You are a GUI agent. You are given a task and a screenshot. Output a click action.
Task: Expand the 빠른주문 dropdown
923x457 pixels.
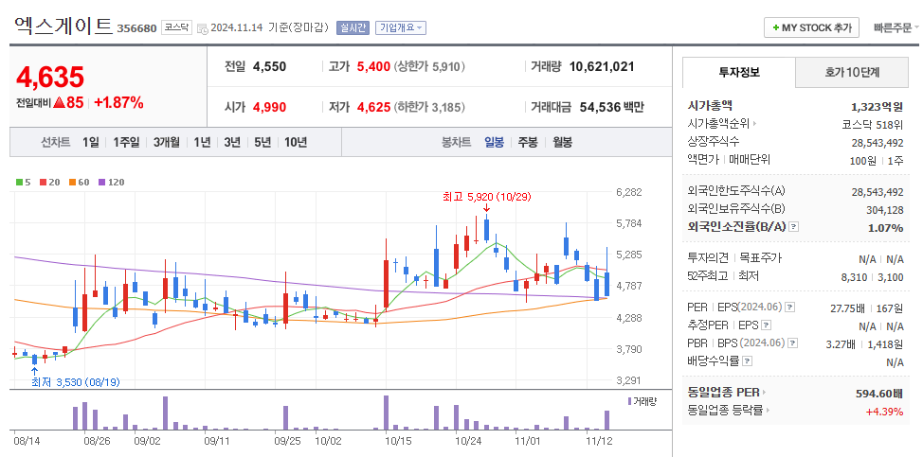(x=897, y=27)
